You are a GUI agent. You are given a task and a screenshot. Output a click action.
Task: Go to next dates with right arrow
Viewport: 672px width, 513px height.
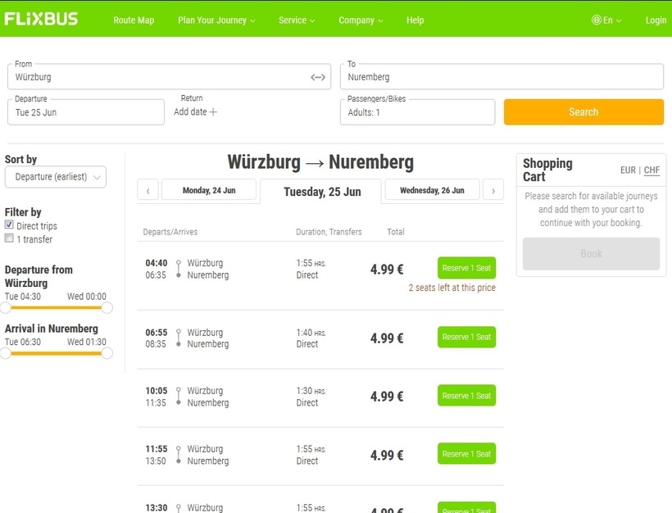(x=493, y=190)
